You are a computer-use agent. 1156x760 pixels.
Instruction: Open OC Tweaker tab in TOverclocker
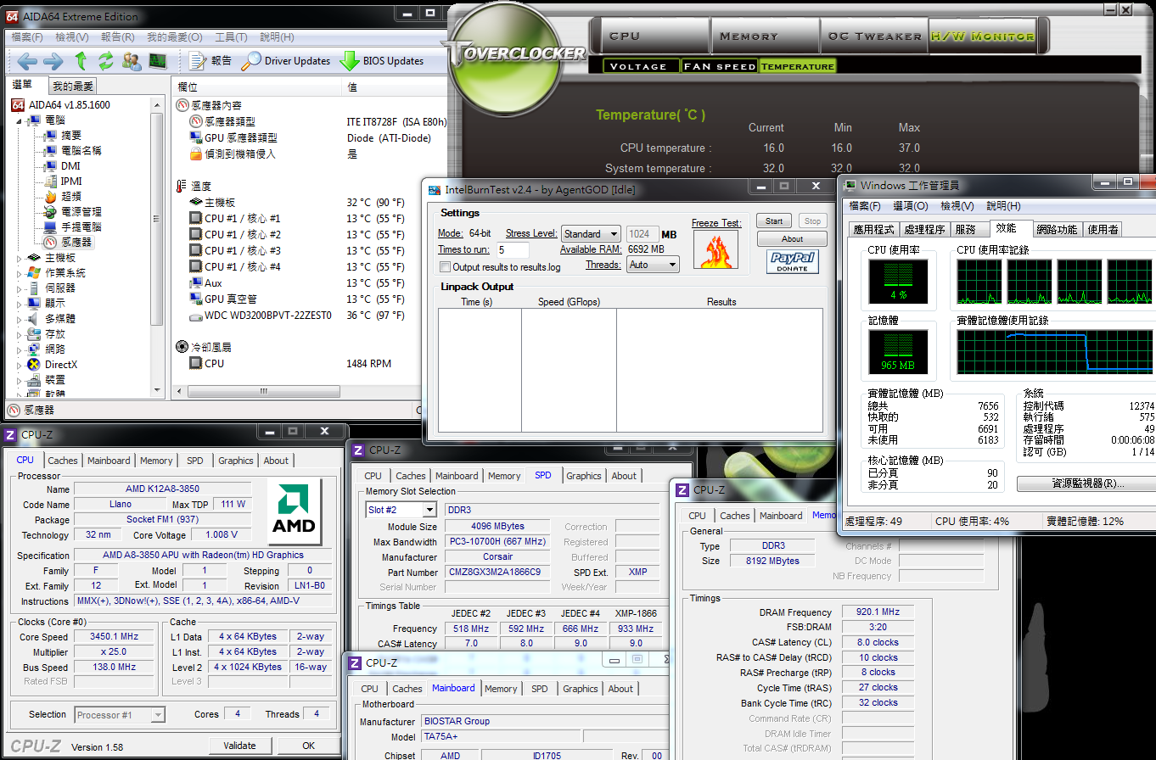[874, 36]
